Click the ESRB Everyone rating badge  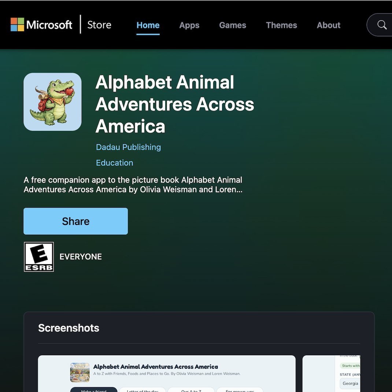coord(39,257)
